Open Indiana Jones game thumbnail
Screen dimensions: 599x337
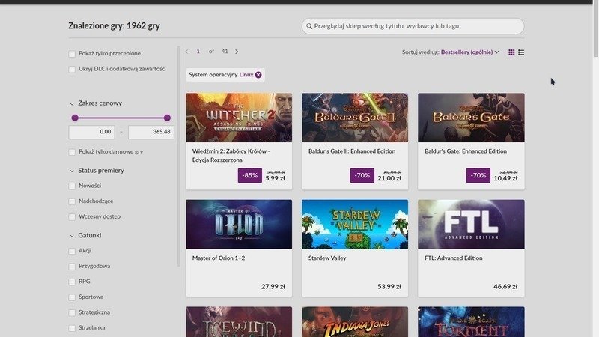355,322
